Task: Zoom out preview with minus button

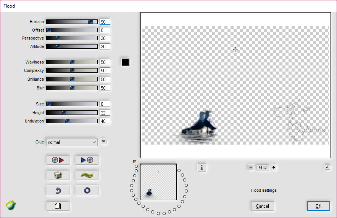Action: point(251,167)
